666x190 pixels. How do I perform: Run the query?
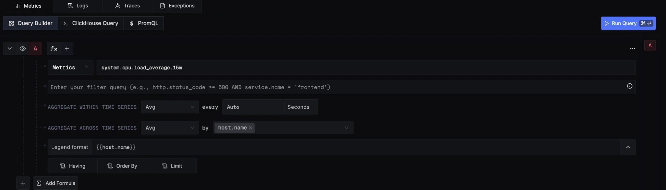coord(628,23)
